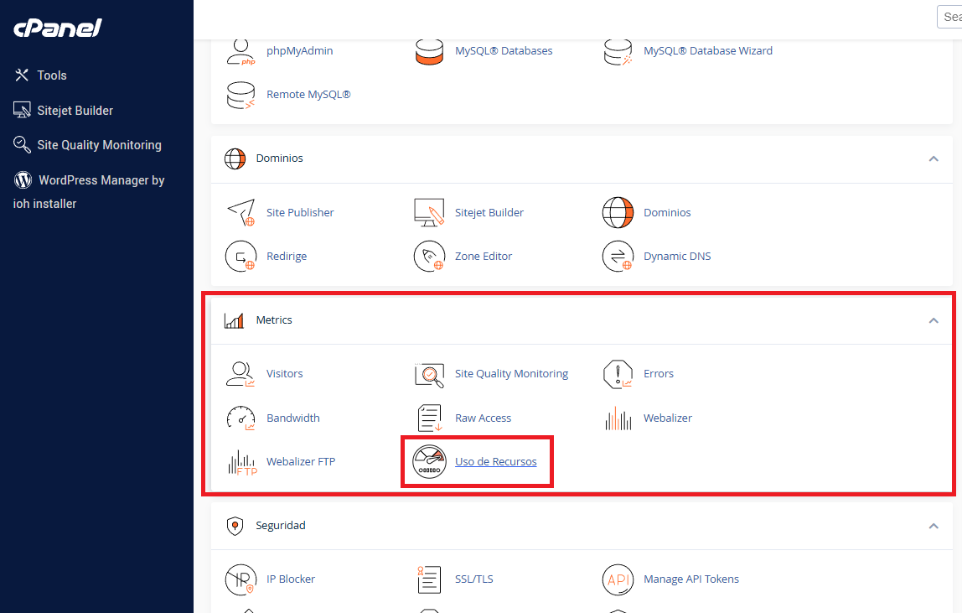This screenshot has width=962, height=613.
Task: Click the Sitejet Builder monitor icon in sidebar
Action: (22, 110)
